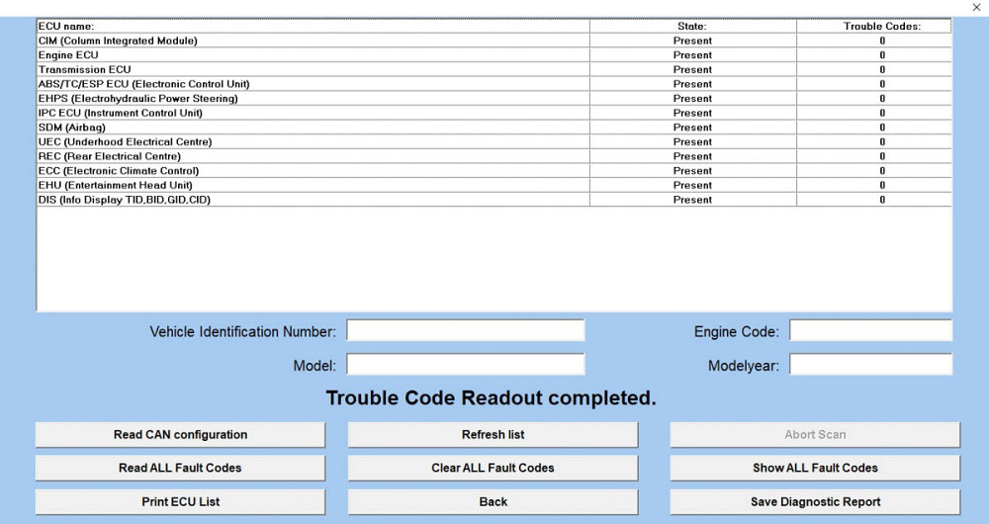Image resolution: width=989 pixels, height=524 pixels.
Task: Show ALL Fault Codes
Action: [x=815, y=468]
